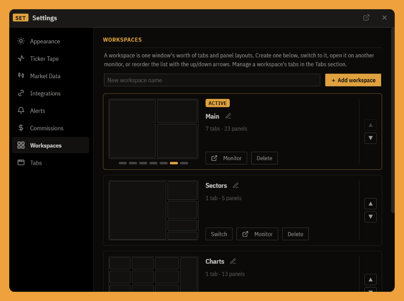Click the settings panel vertical scrollbar
Image resolution: width=404 pixels, height=301 pixels.
tap(393, 120)
